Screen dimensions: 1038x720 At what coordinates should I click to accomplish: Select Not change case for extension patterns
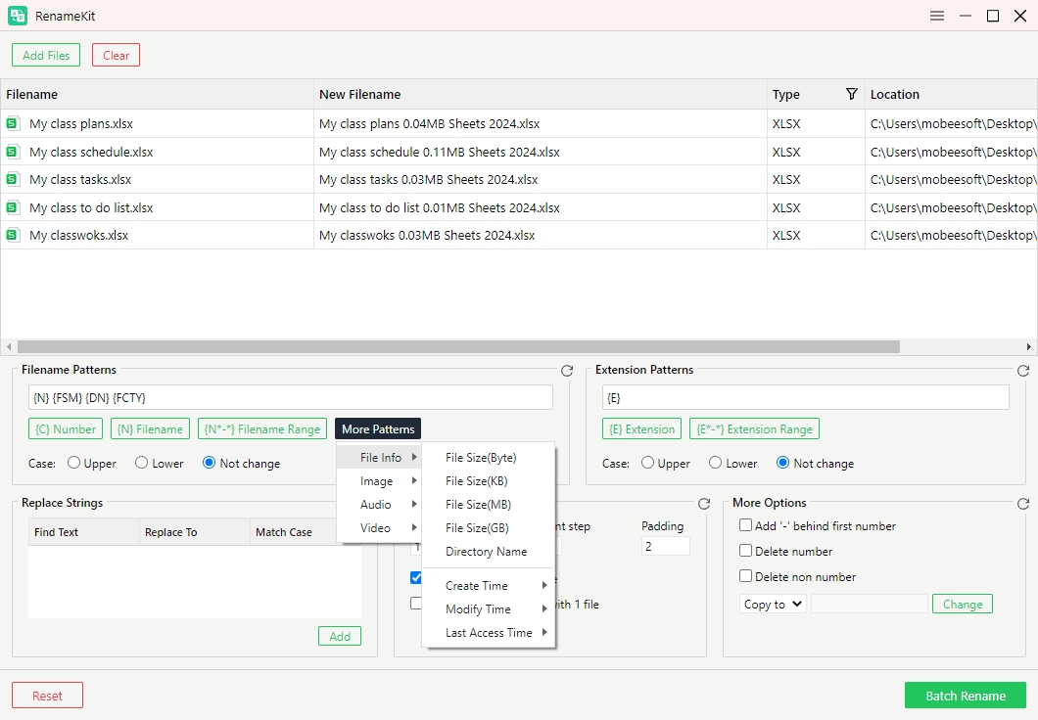pyautogui.click(x=782, y=463)
